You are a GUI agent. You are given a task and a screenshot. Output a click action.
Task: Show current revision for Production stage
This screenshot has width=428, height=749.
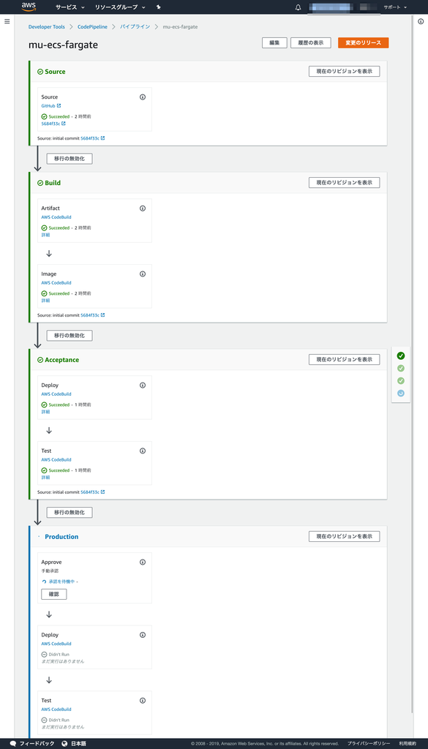(x=344, y=536)
